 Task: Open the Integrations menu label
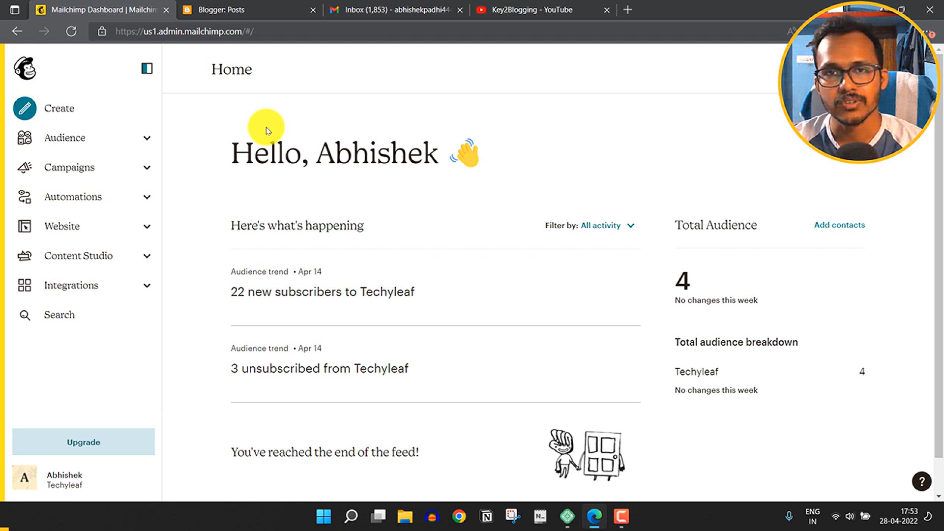point(71,285)
